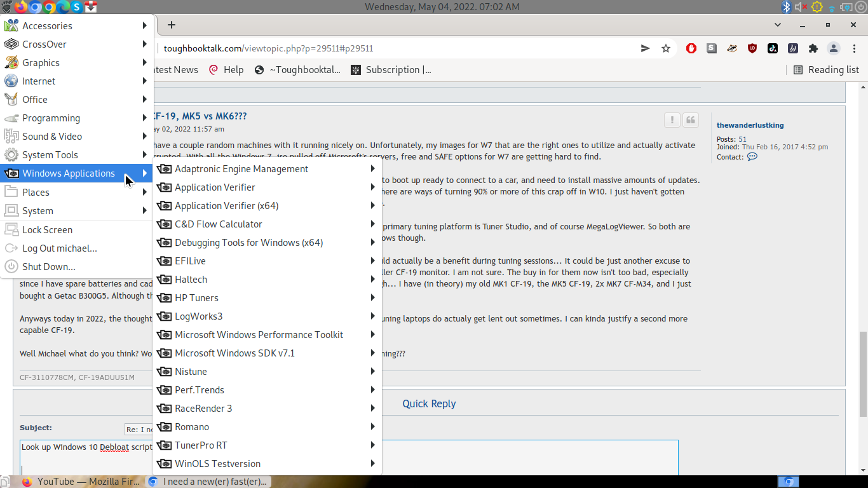Click the warning report button on the post
The width and height of the screenshot is (868, 488).
[672, 119]
